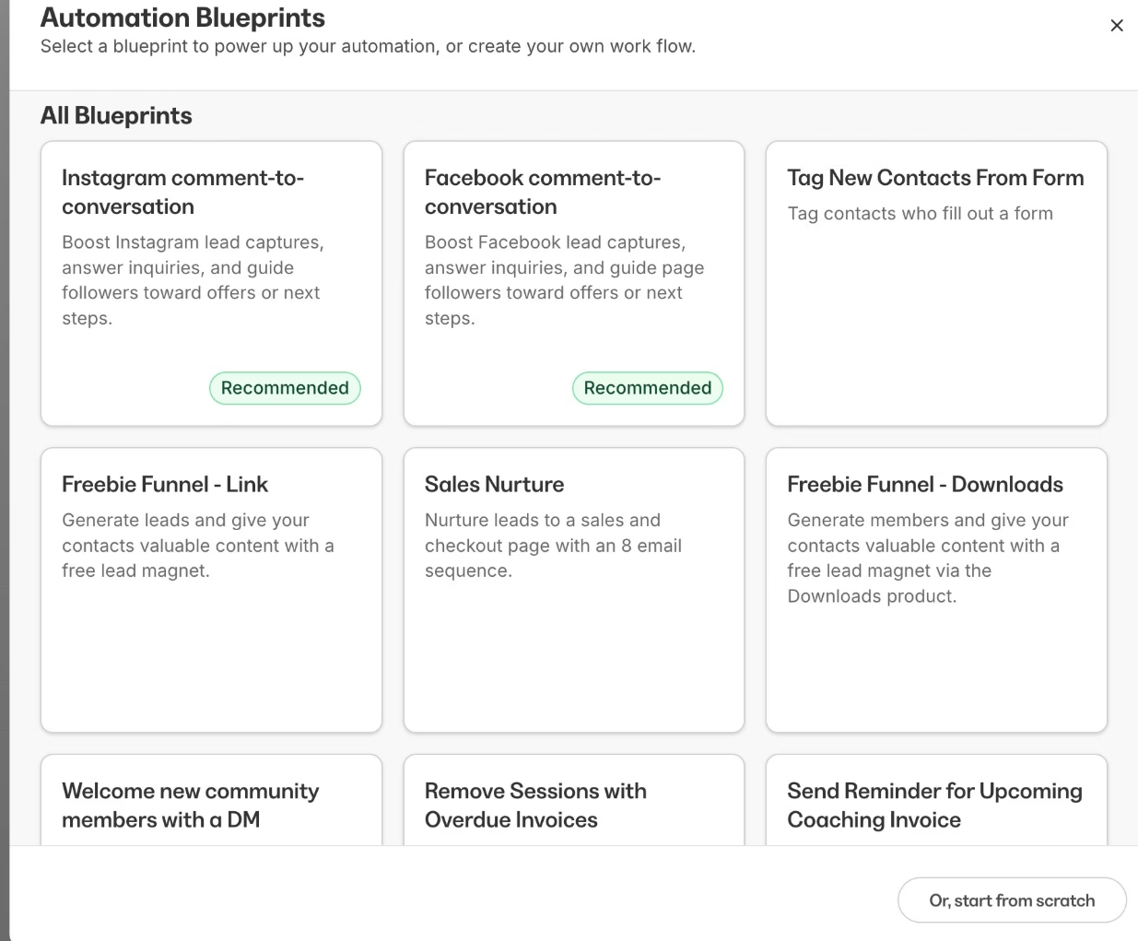Click Or, start from scratch button
1138x941 pixels.
click(1012, 900)
